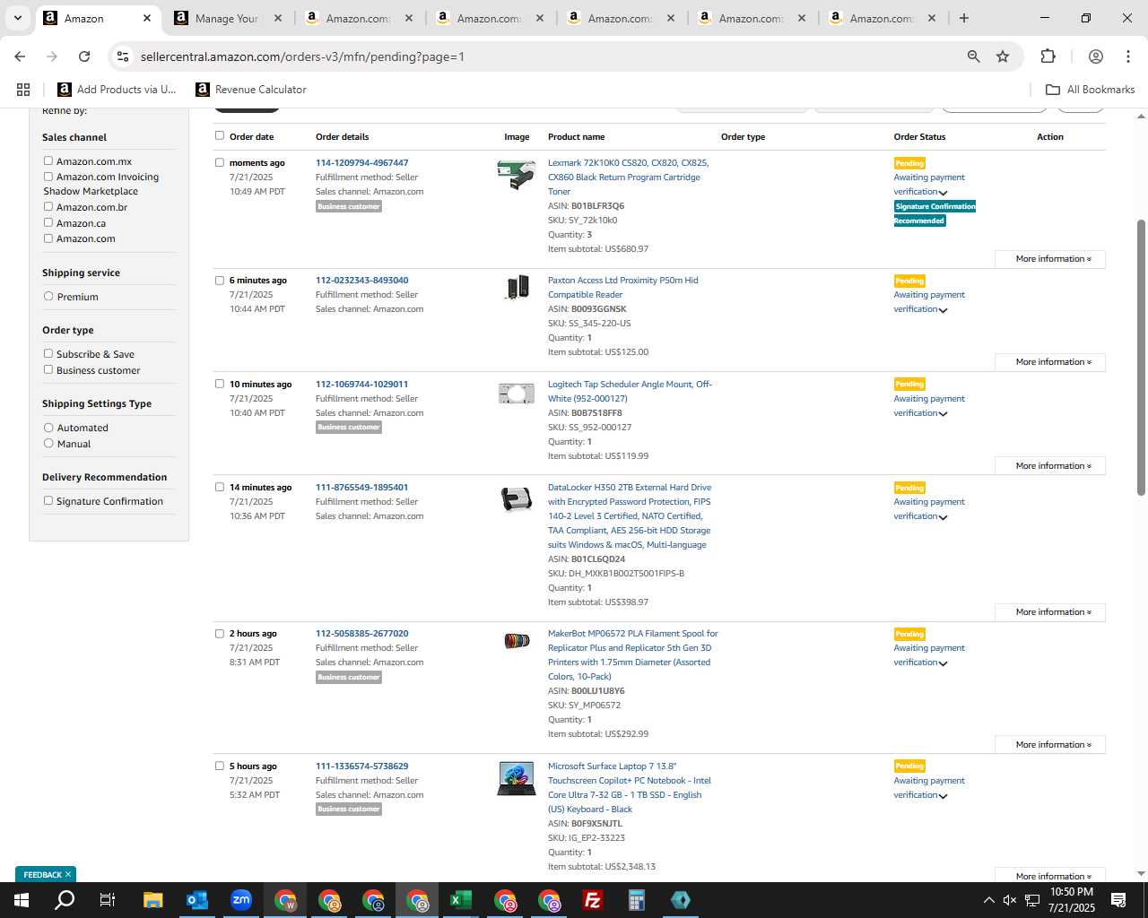
Task: Click the muted volume tray icon
Action: 1010,900
